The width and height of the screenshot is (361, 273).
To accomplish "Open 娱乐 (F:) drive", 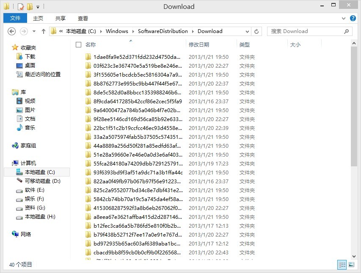I will click(x=34, y=199).
